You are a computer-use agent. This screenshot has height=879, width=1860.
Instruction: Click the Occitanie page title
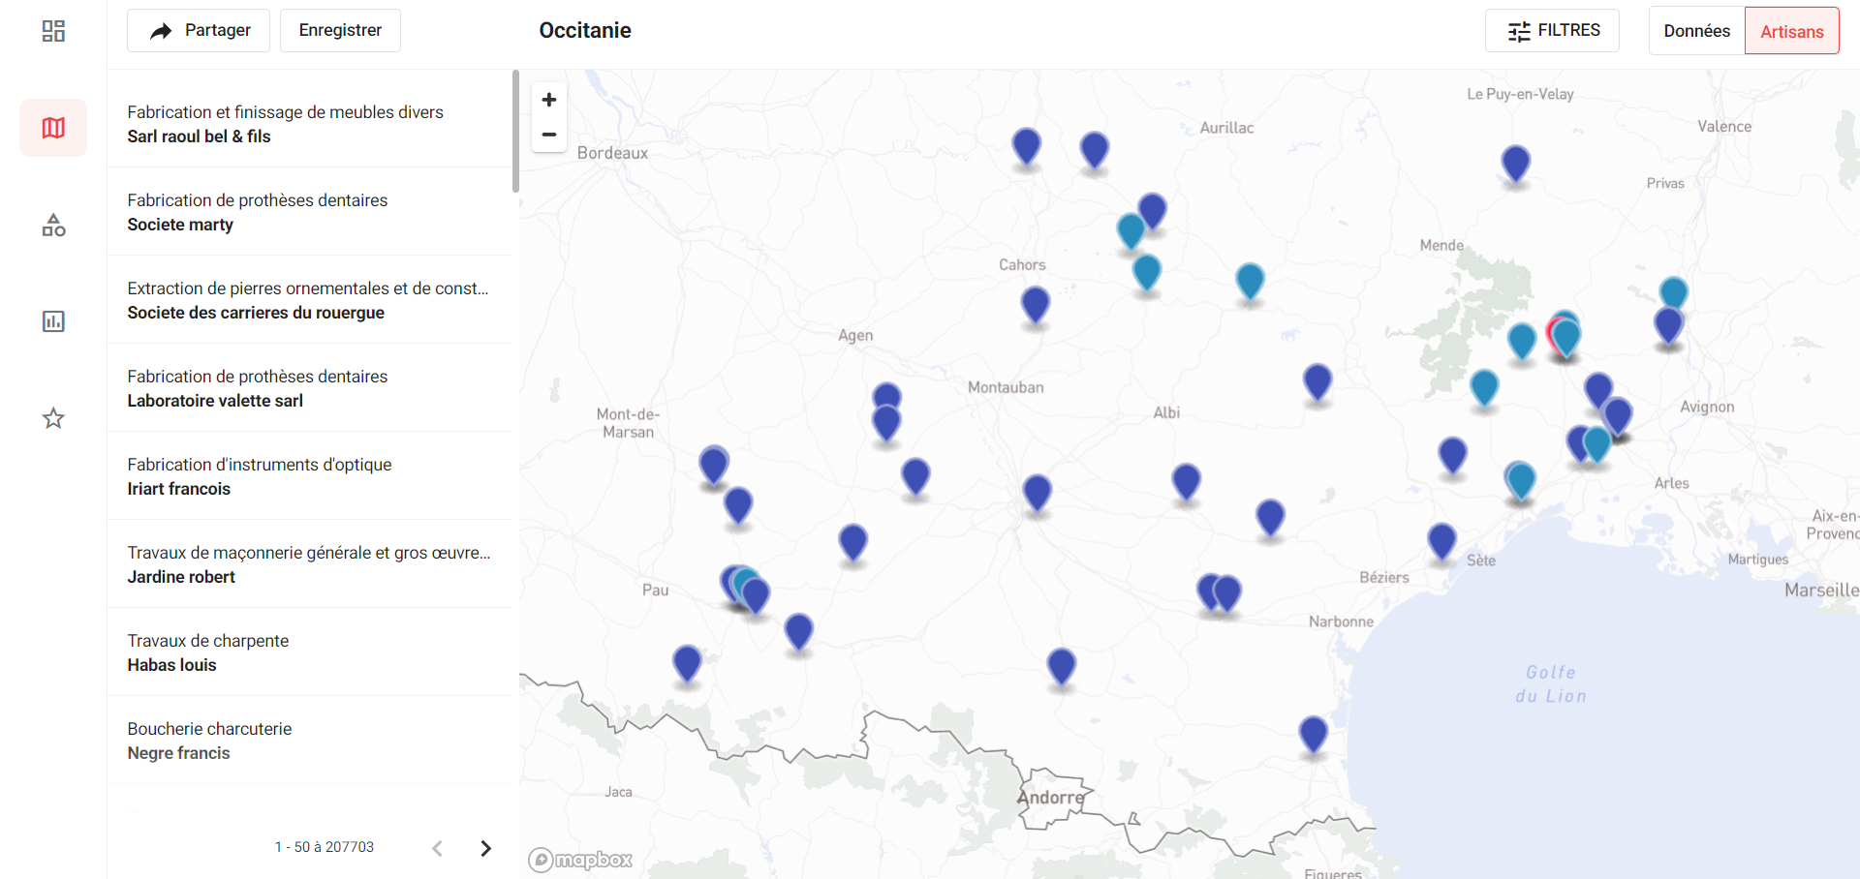pyautogui.click(x=585, y=30)
